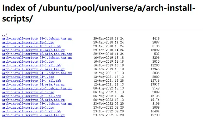Open arch-install-scripts_24-1.dsc link
Viewport: 204px width, 120px height.
click(x=28, y=77)
